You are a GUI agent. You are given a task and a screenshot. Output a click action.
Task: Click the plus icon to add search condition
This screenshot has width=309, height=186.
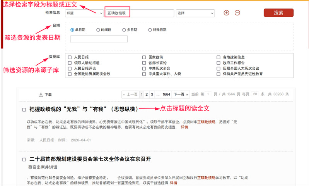(x=226, y=13)
